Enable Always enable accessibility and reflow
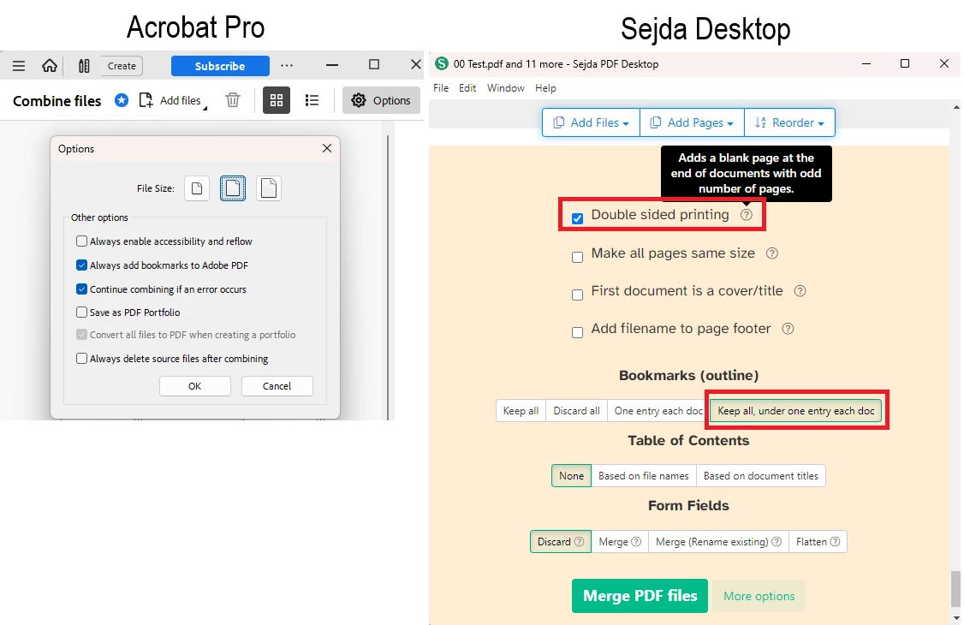 point(82,241)
